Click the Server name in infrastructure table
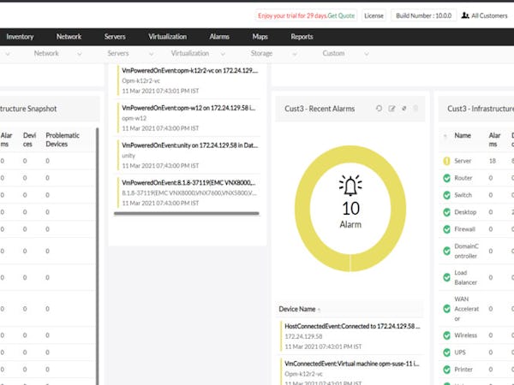The image size is (514, 385). pyautogui.click(x=463, y=161)
